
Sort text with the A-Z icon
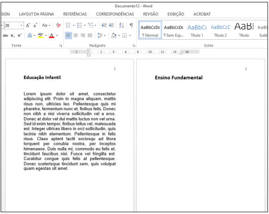(122, 25)
